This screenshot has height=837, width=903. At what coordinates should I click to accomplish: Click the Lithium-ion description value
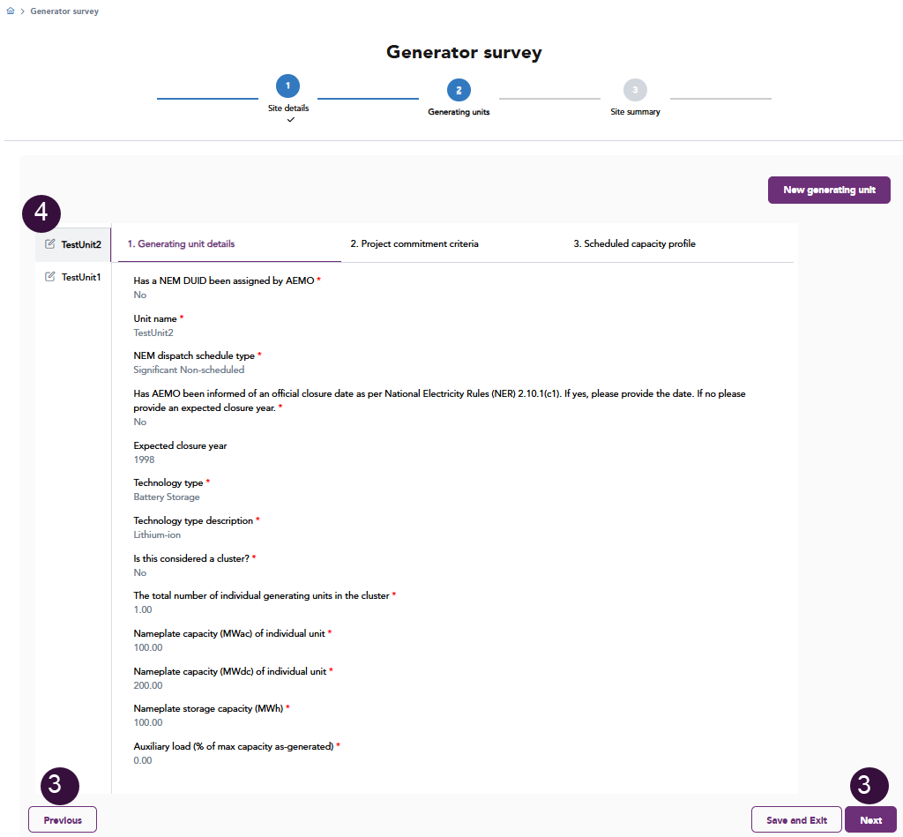(157, 534)
